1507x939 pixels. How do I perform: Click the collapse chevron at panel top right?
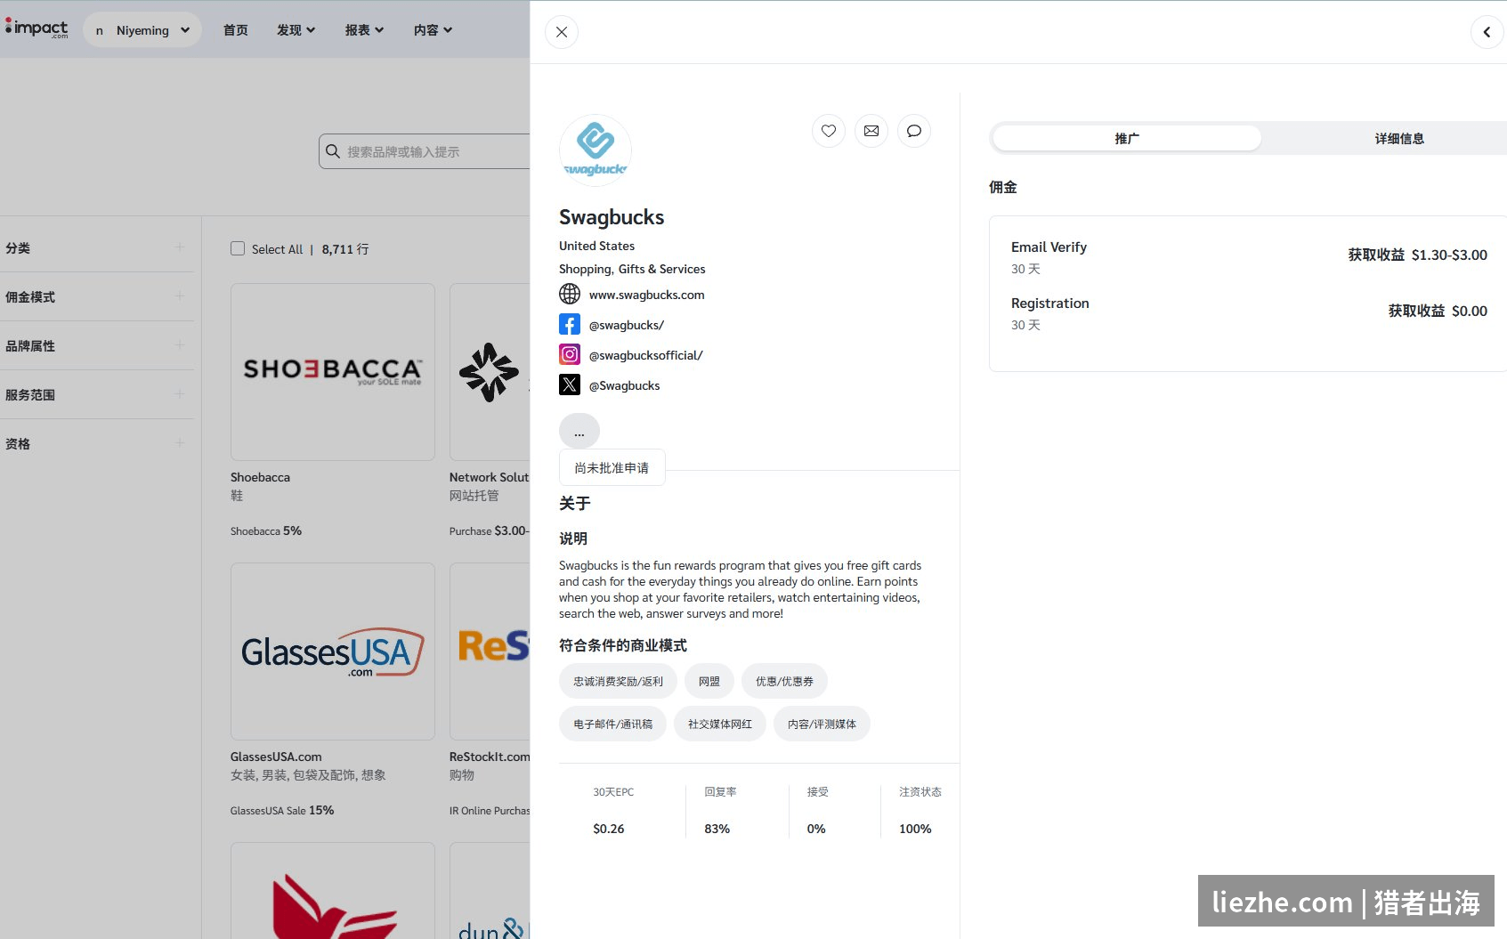1487,32
